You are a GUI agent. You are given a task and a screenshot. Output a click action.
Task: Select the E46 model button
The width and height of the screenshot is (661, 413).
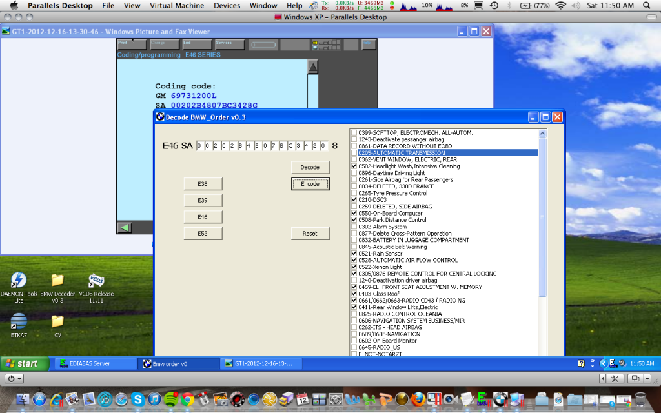203,217
